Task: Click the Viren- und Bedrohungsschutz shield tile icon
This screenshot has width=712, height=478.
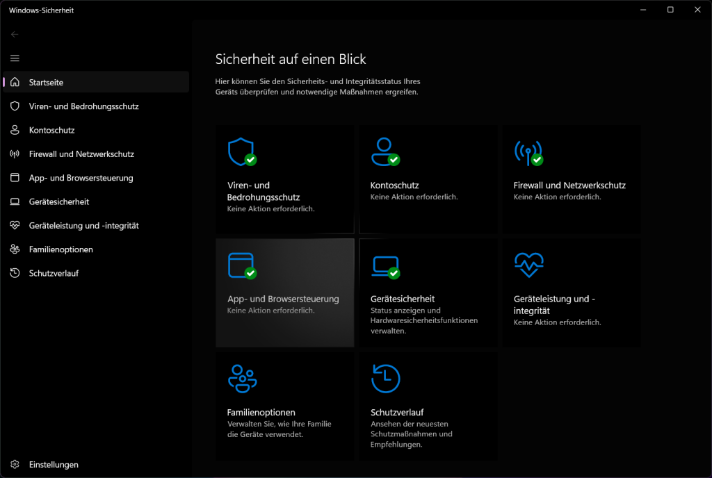Action: pyautogui.click(x=241, y=151)
